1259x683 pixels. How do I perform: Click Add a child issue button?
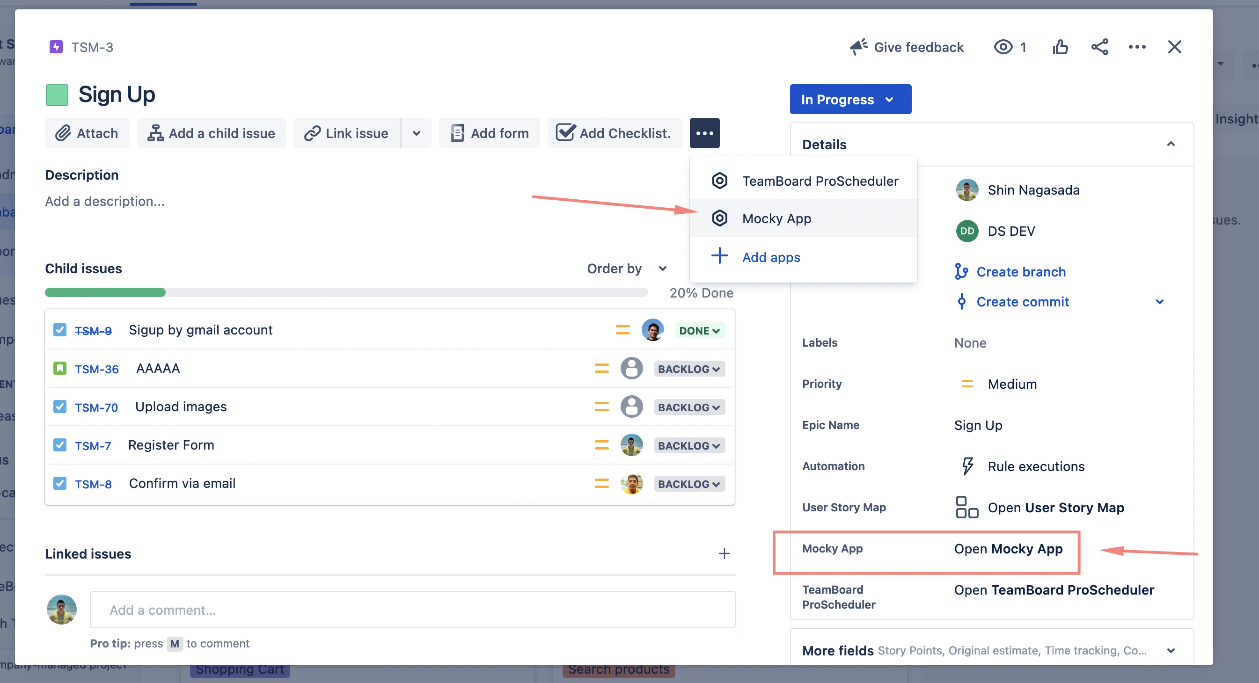pyautogui.click(x=211, y=133)
